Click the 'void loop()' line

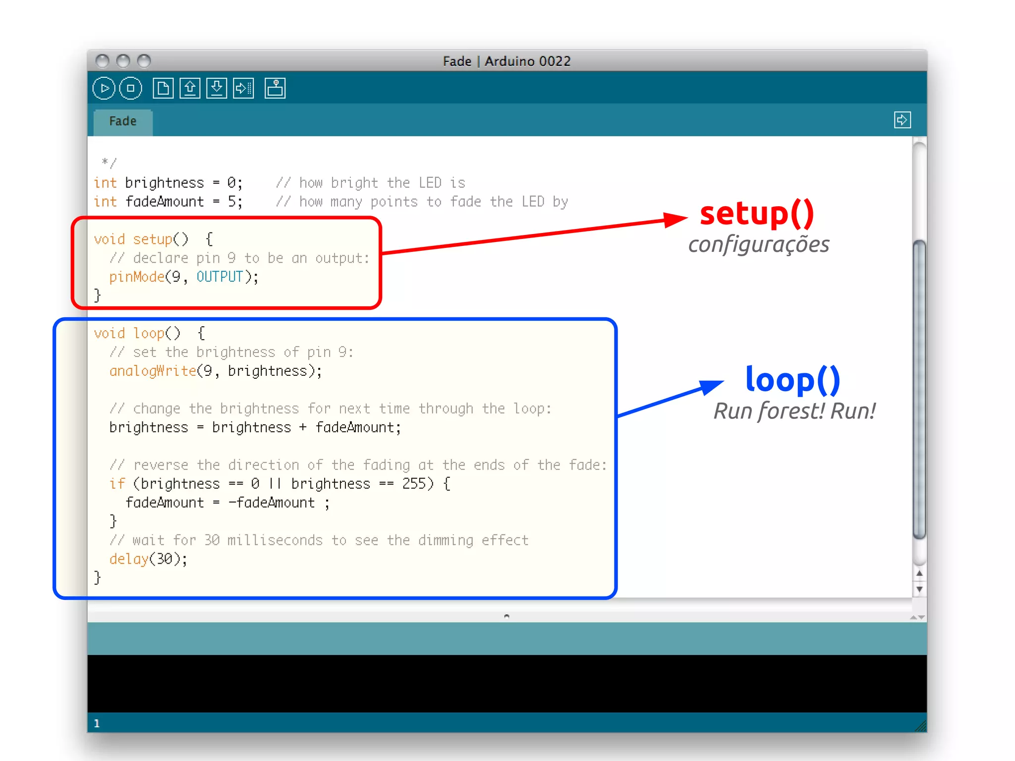[x=150, y=333]
